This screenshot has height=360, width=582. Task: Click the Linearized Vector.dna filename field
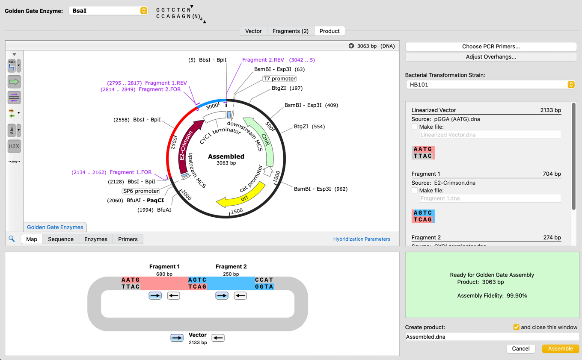coord(490,135)
